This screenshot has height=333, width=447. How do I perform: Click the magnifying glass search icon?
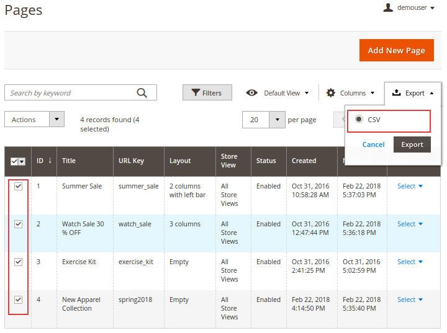point(142,93)
